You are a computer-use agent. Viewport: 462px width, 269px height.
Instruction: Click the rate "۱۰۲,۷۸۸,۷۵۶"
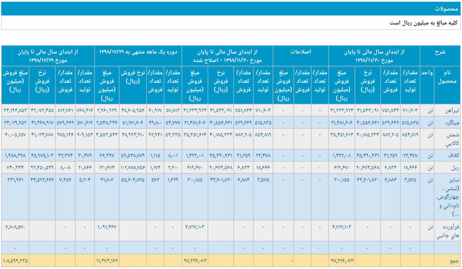click(x=133, y=167)
